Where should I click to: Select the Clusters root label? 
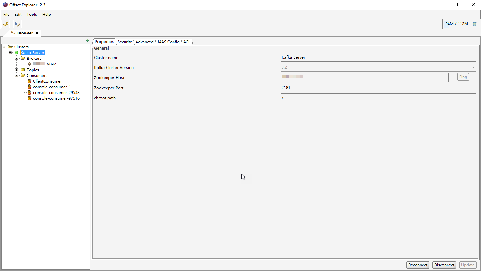point(21,47)
